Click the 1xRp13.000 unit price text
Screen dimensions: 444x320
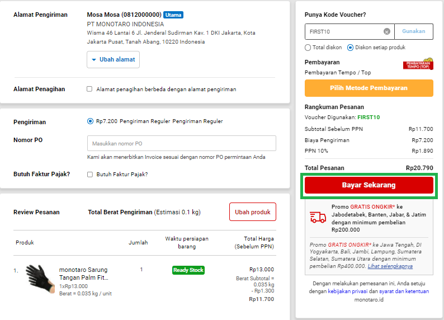pos(74,286)
